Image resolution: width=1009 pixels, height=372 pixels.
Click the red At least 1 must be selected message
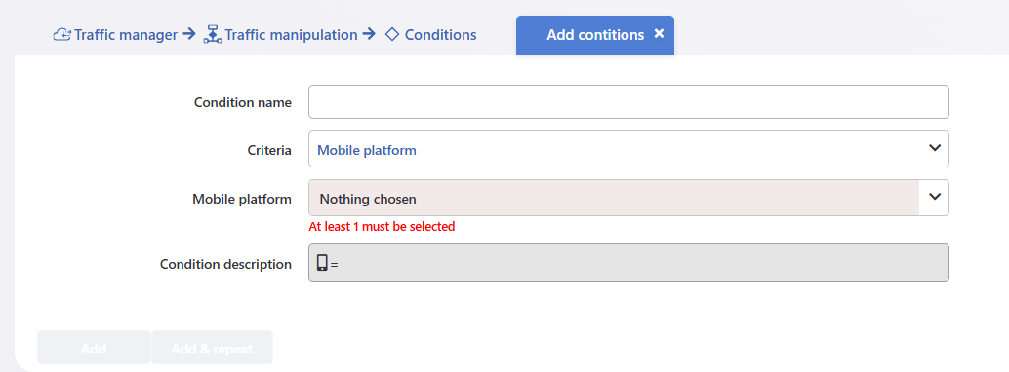tap(382, 226)
